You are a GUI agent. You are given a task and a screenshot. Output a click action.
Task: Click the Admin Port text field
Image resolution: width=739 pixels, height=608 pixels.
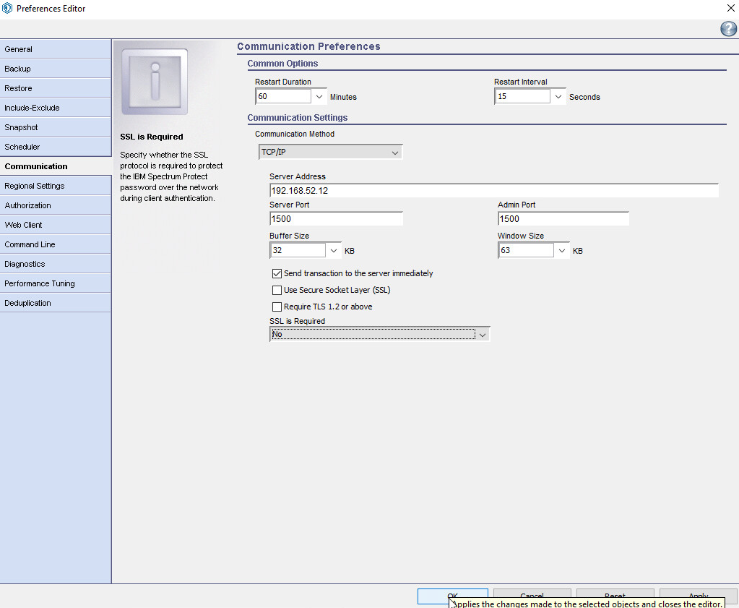(x=563, y=218)
